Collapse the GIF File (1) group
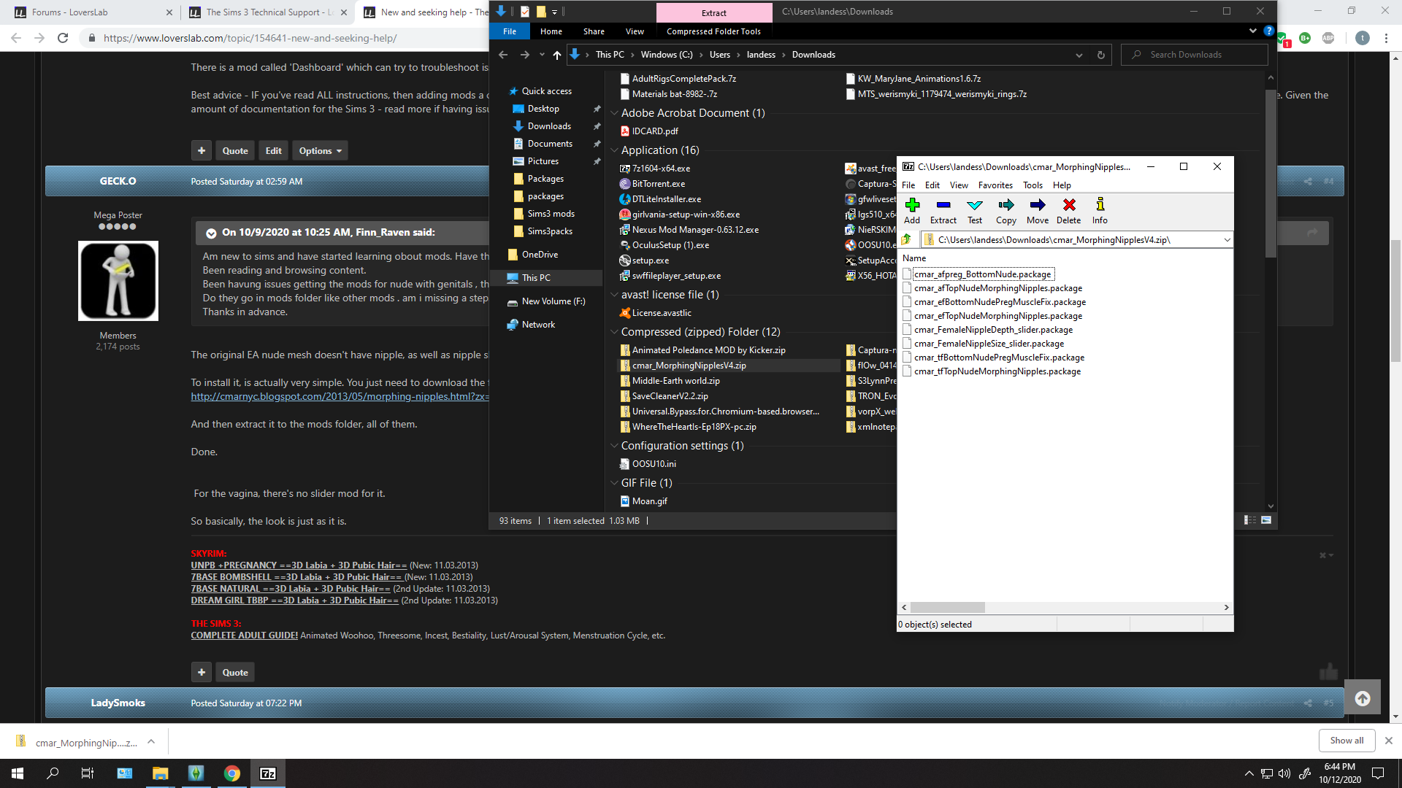The image size is (1402, 788). coord(614,483)
